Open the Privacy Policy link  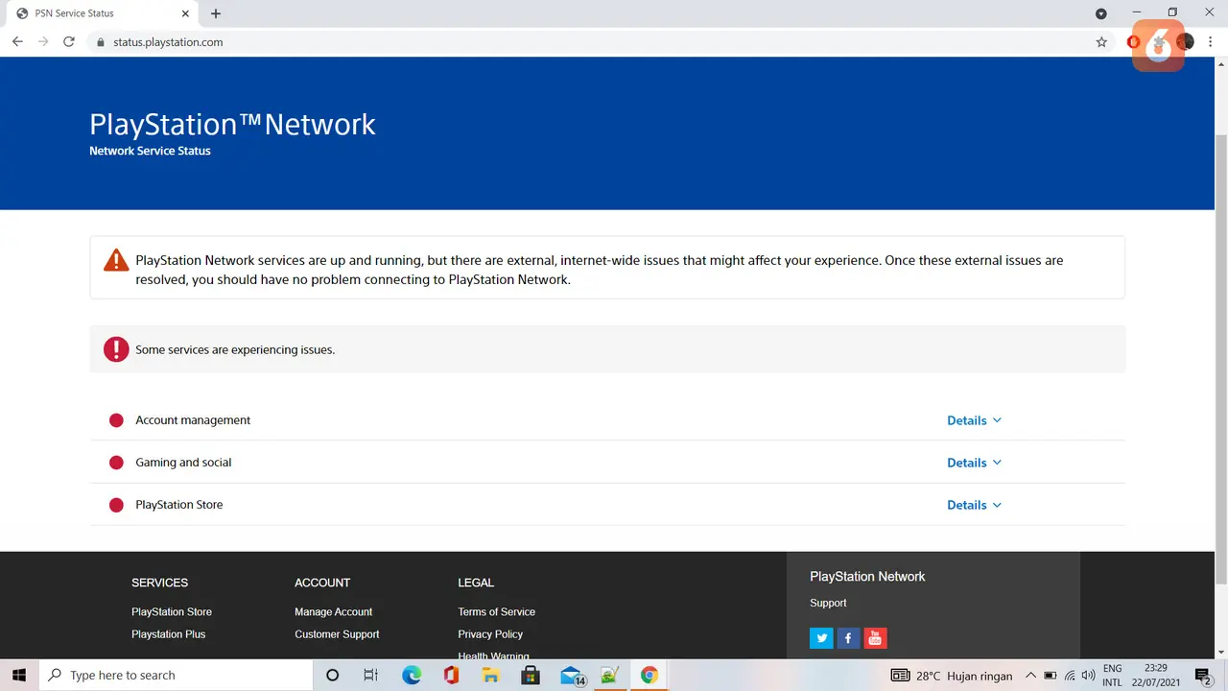(x=490, y=634)
